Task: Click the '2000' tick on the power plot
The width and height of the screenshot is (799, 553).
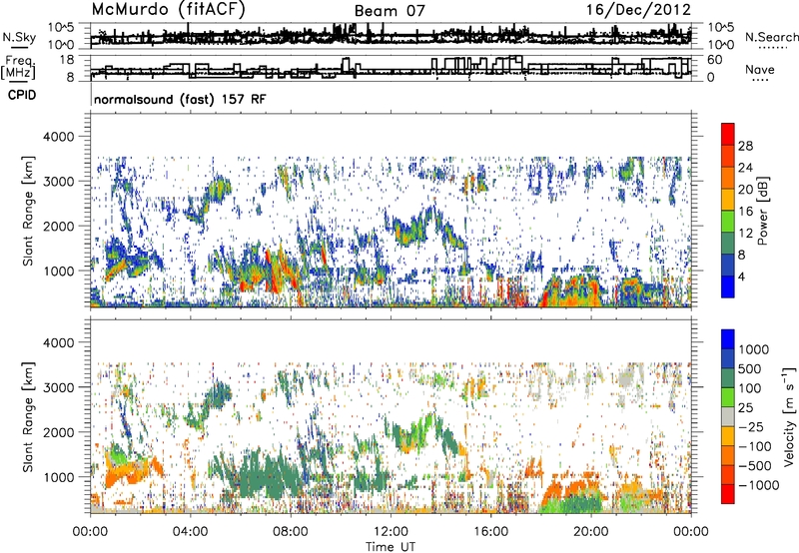Action: coord(59,226)
